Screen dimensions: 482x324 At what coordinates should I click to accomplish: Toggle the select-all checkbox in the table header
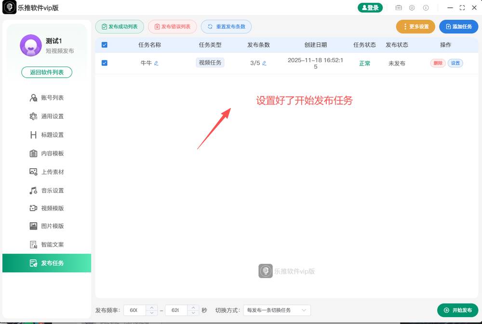tap(105, 44)
